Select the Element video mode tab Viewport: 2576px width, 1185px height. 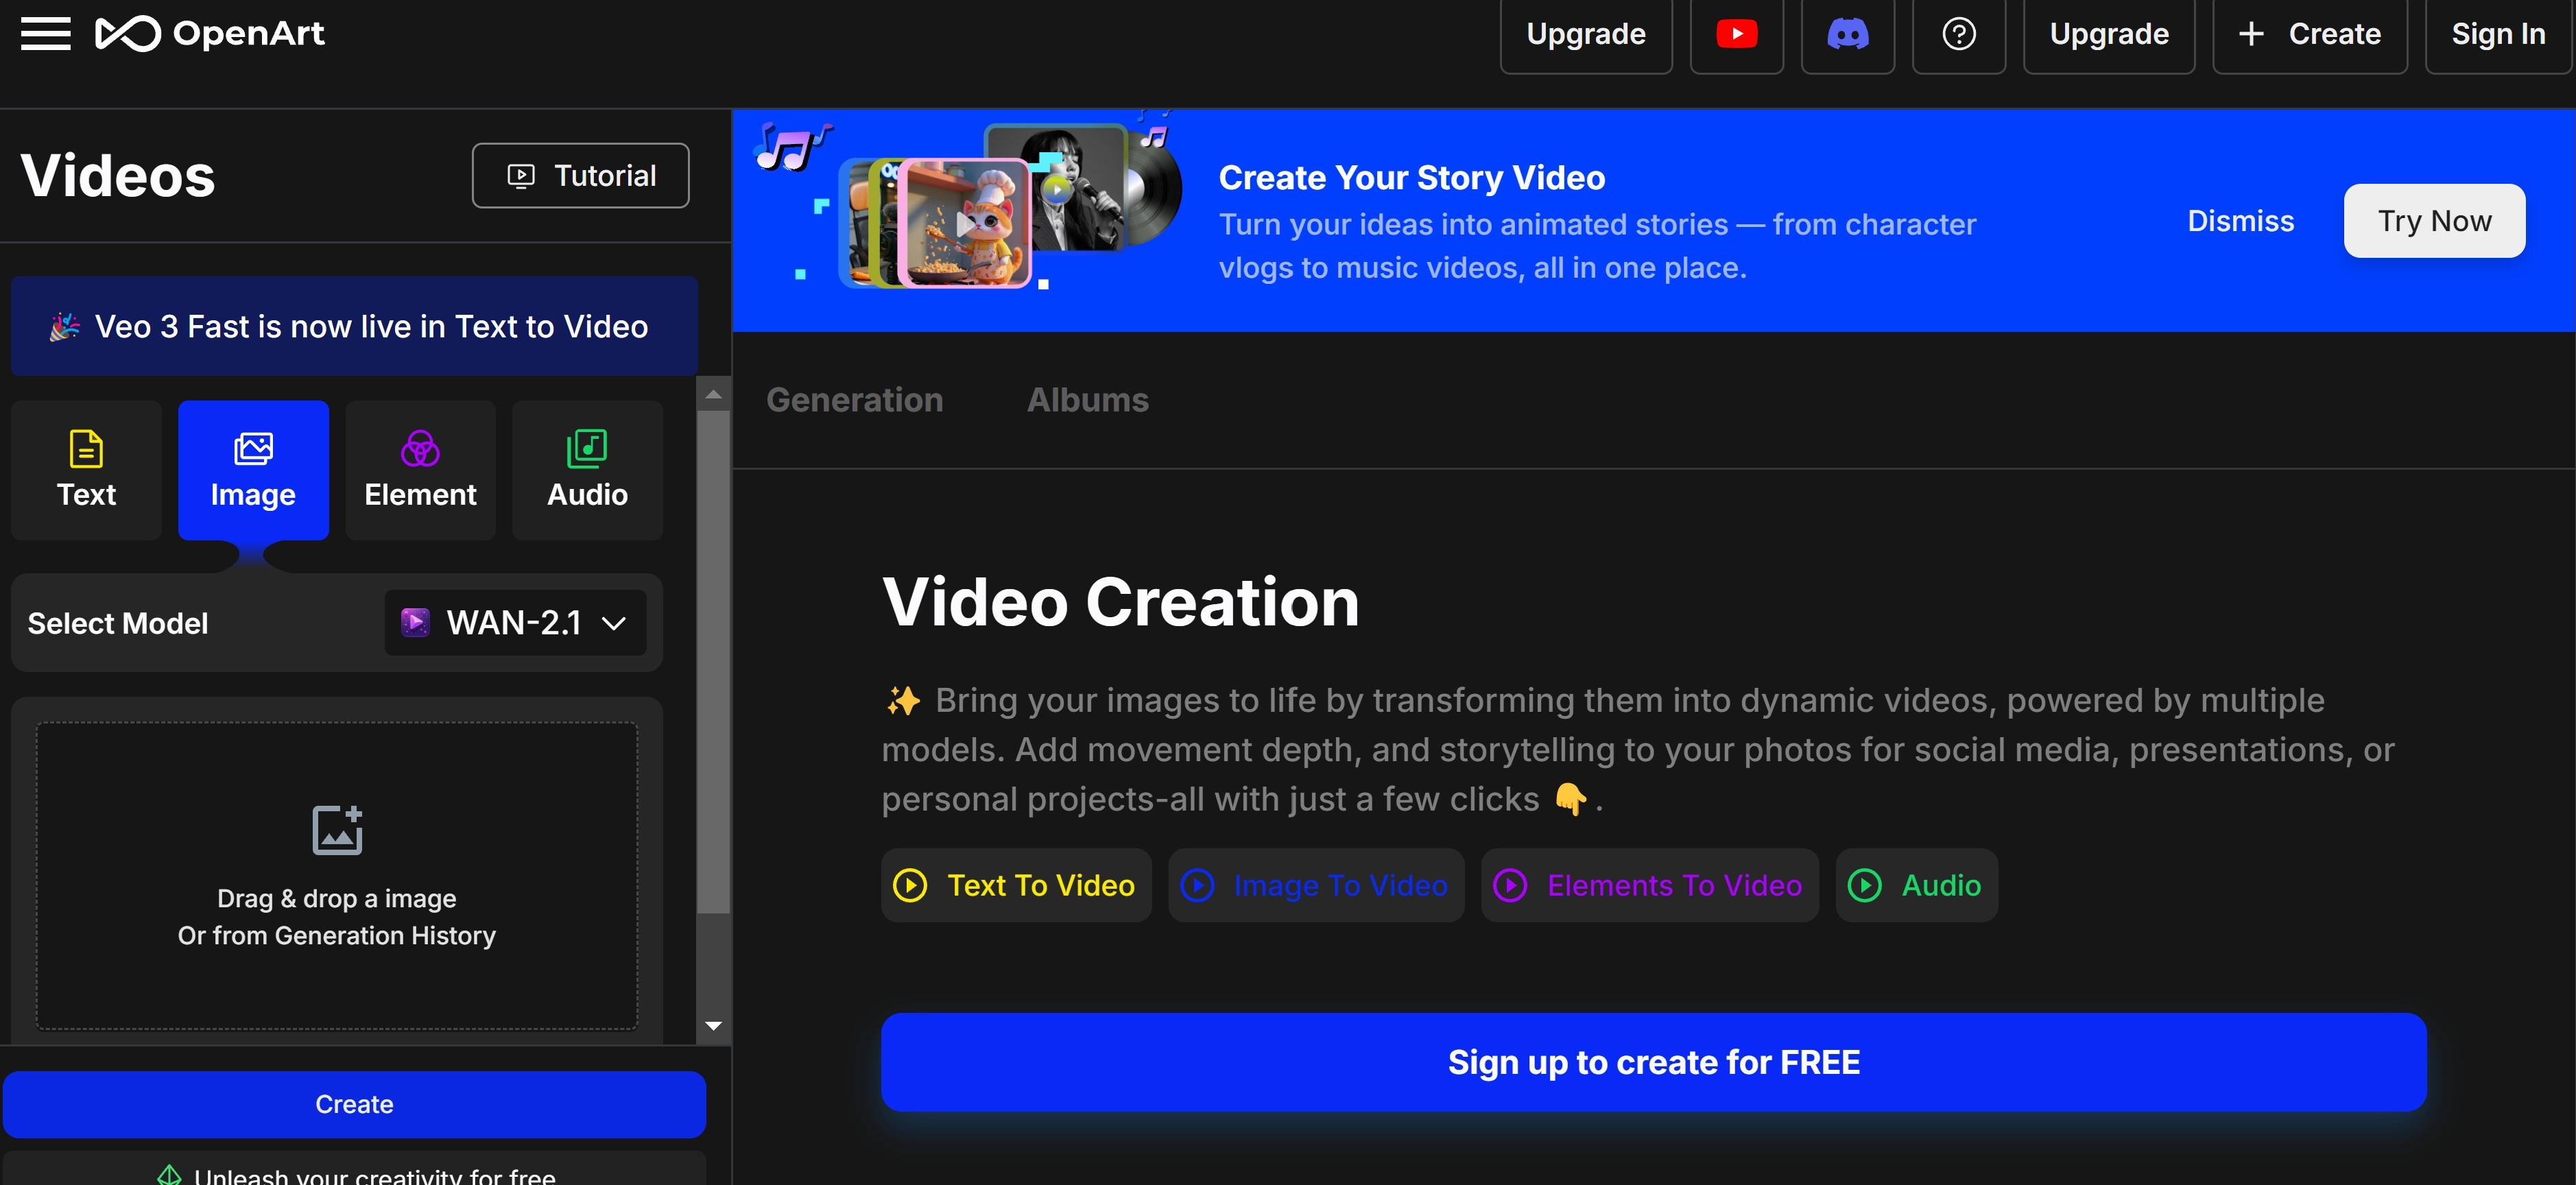(x=420, y=470)
